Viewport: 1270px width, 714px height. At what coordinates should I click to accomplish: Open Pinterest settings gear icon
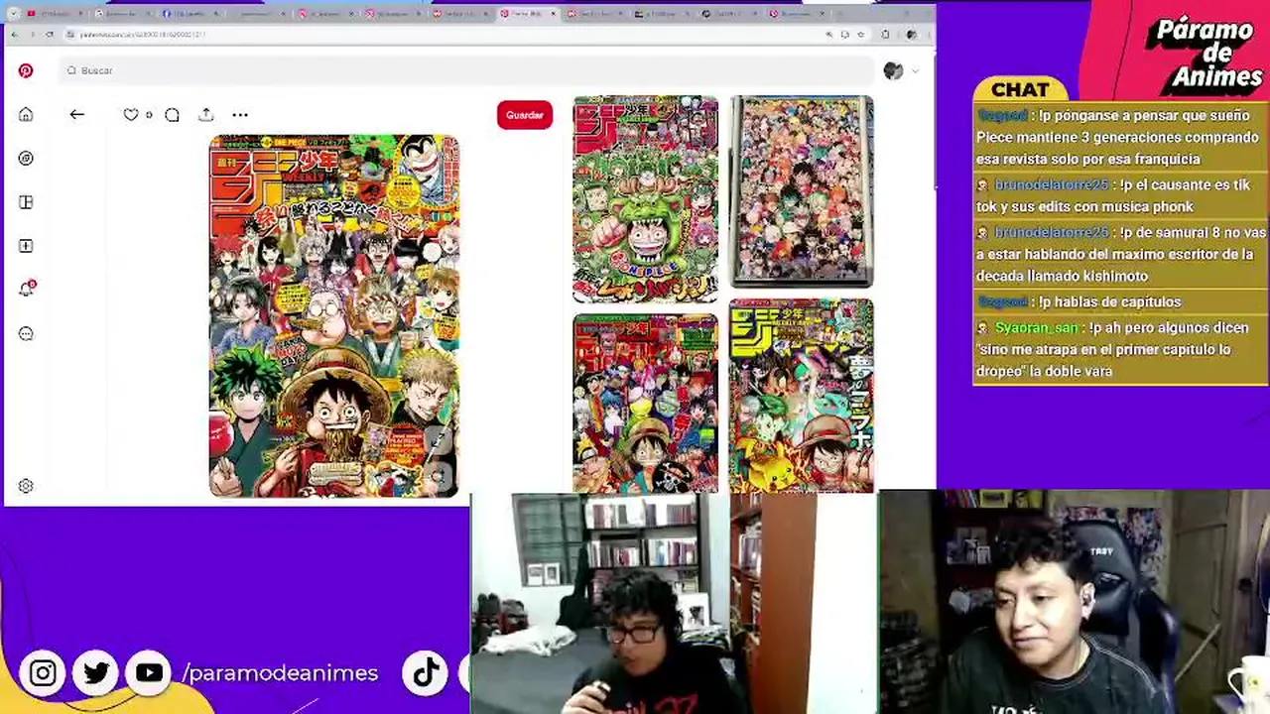pos(26,486)
